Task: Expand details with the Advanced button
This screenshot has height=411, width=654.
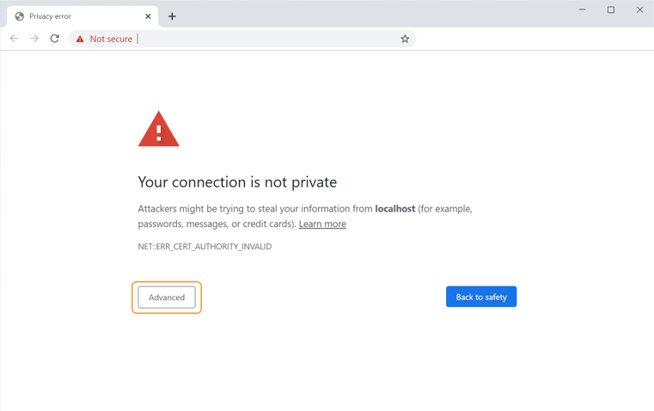Action: [167, 298]
